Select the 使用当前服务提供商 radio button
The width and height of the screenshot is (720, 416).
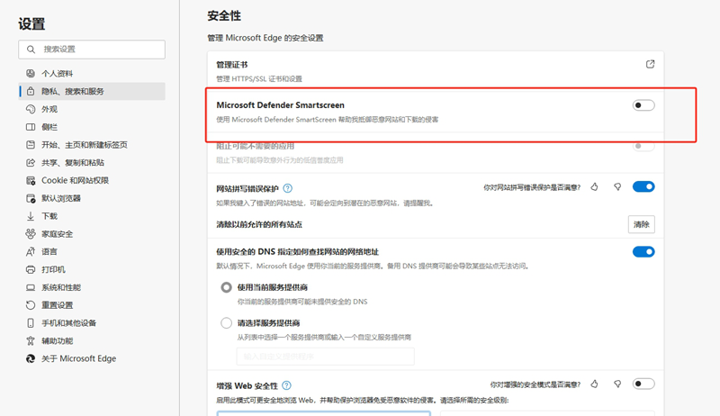(227, 287)
